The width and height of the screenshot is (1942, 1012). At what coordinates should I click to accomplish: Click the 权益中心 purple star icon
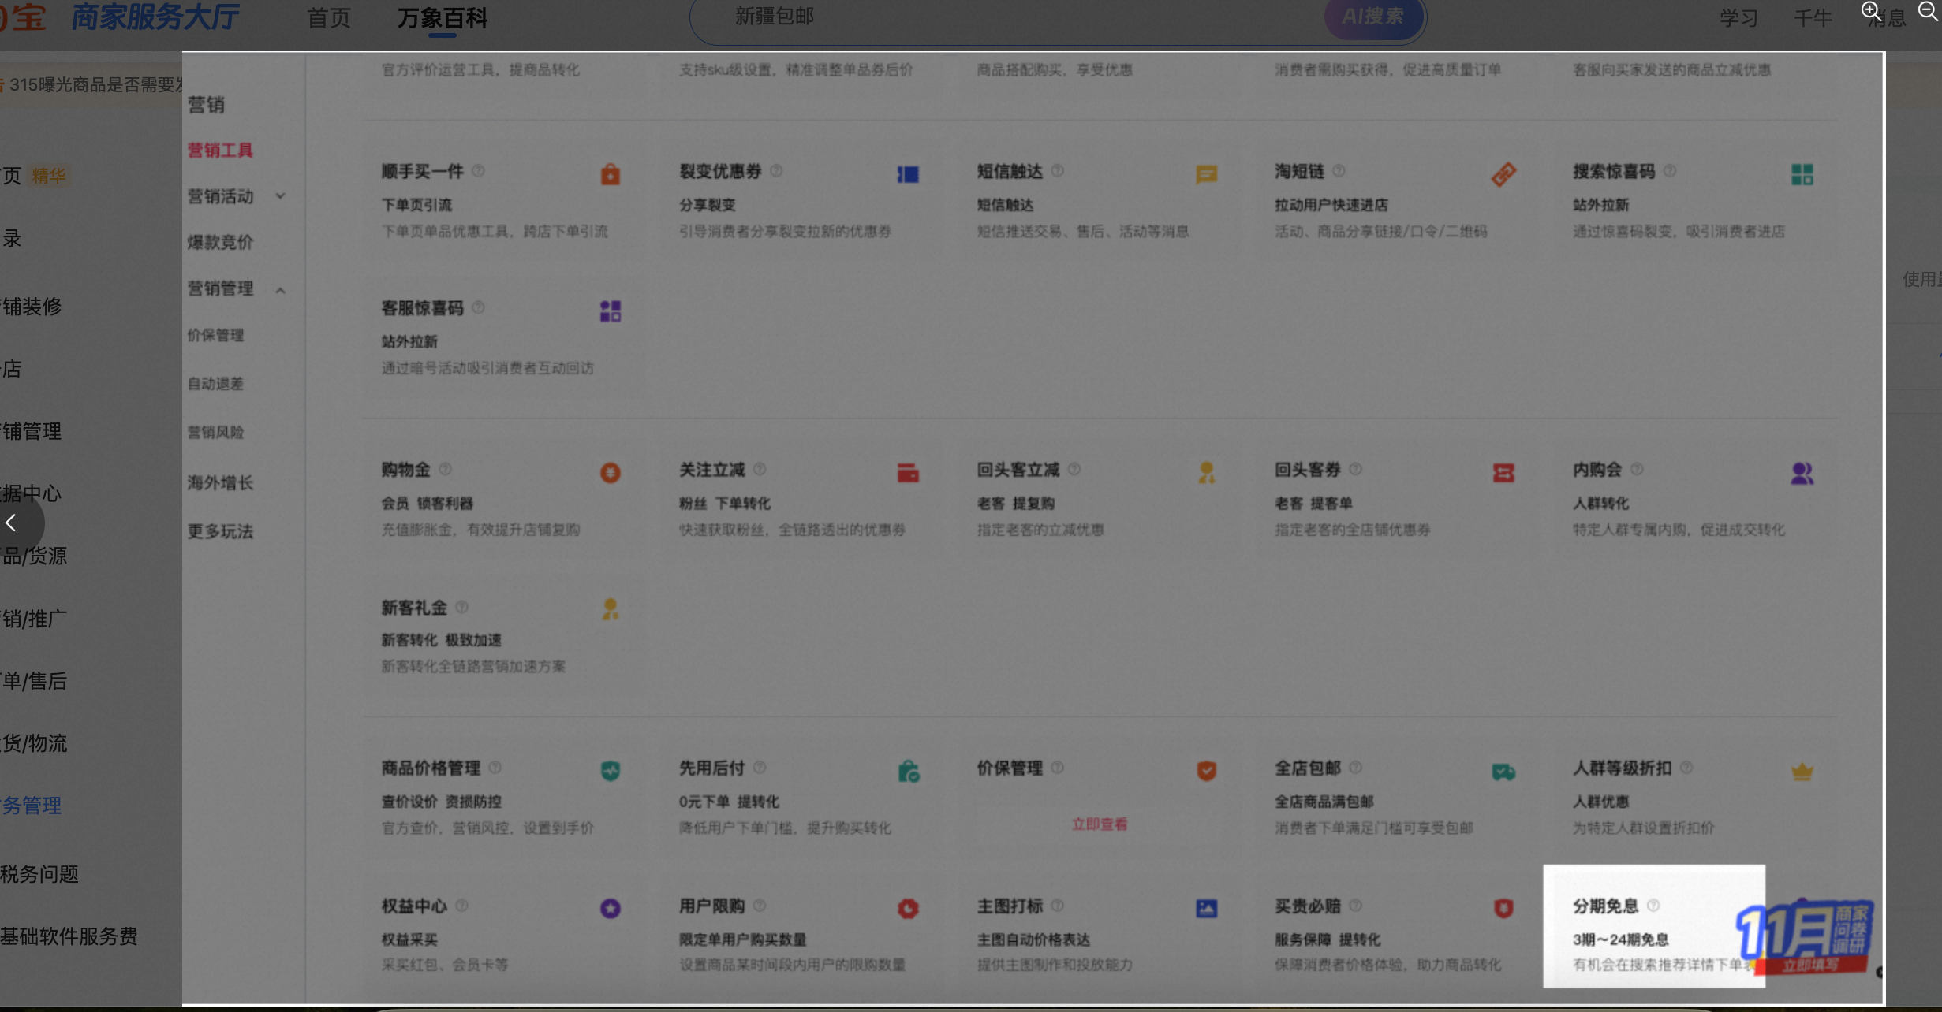pos(610,908)
